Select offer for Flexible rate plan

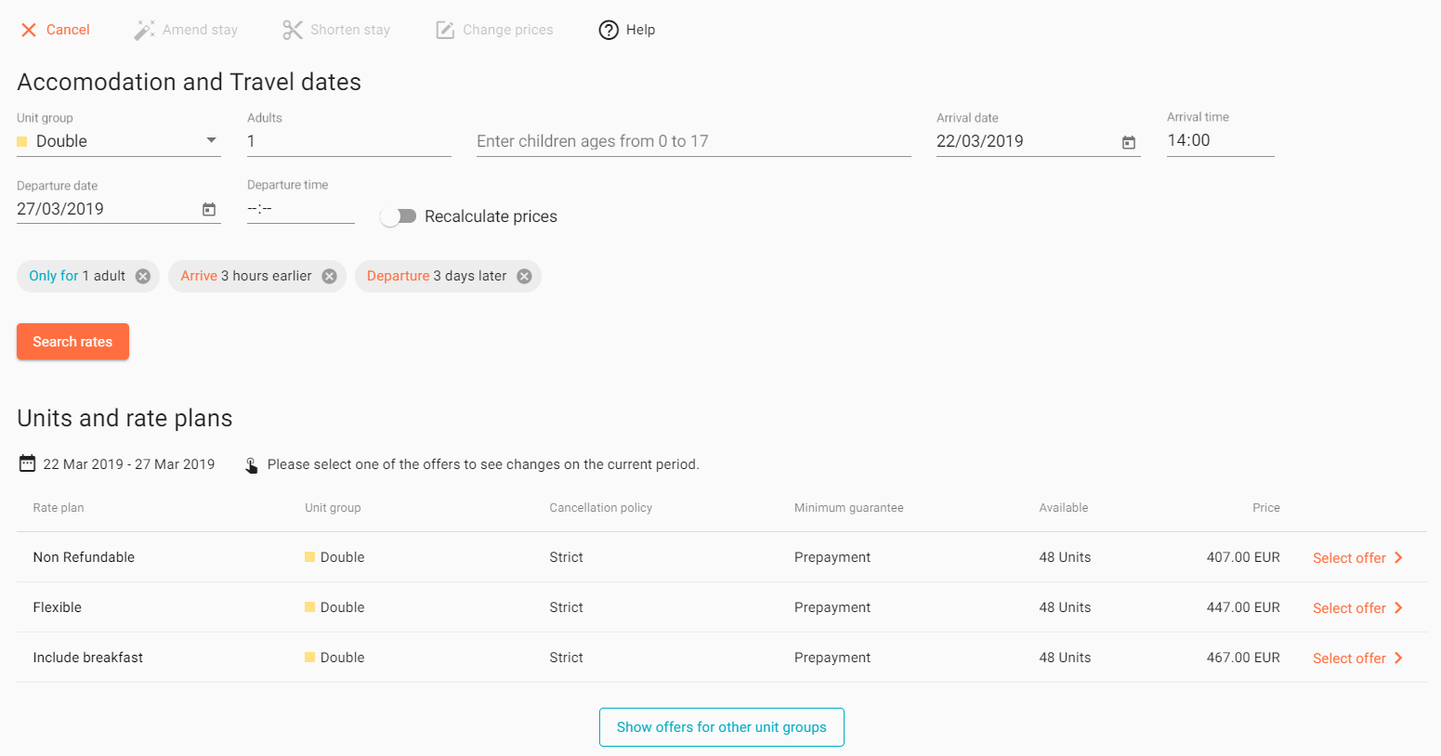pos(1357,607)
